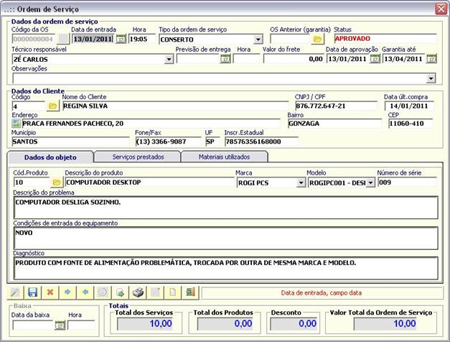Switch to the Serviços prestados tab

coord(138,157)
